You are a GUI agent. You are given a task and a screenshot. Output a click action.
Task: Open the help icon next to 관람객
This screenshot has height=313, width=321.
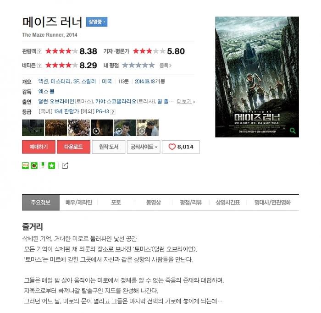coord(40,51)
